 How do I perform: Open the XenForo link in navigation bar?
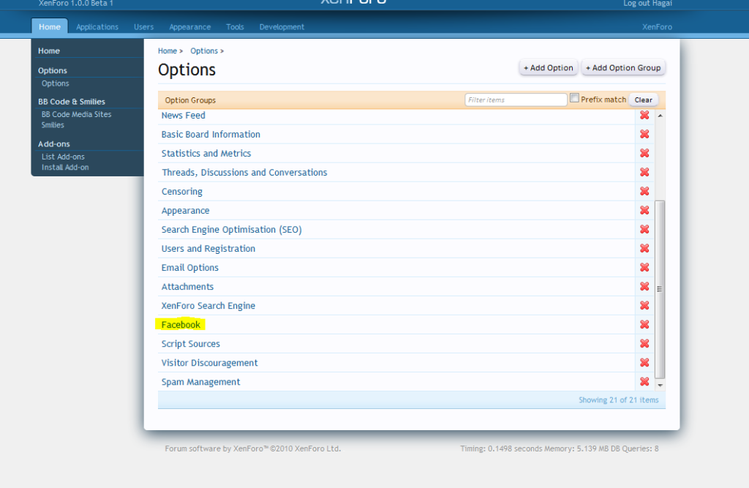657,27
